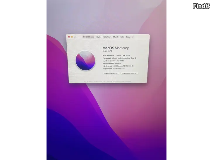The height and width of the screenshot is (160, 213).
Task: Select the Tallennus tab
Action: [107, 37]
